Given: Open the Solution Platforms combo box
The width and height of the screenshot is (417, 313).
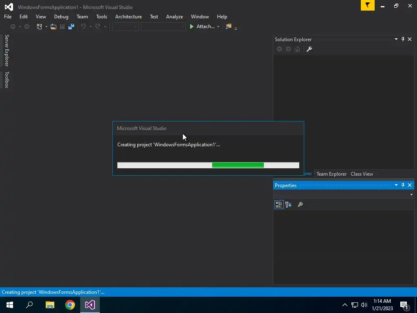Looking at the screenshot, I should tap(163, 26).
